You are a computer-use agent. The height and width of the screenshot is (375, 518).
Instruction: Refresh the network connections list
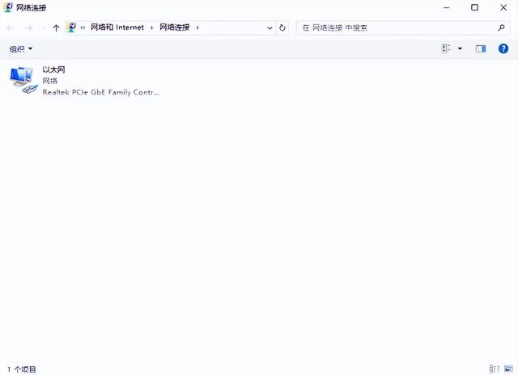282,27
